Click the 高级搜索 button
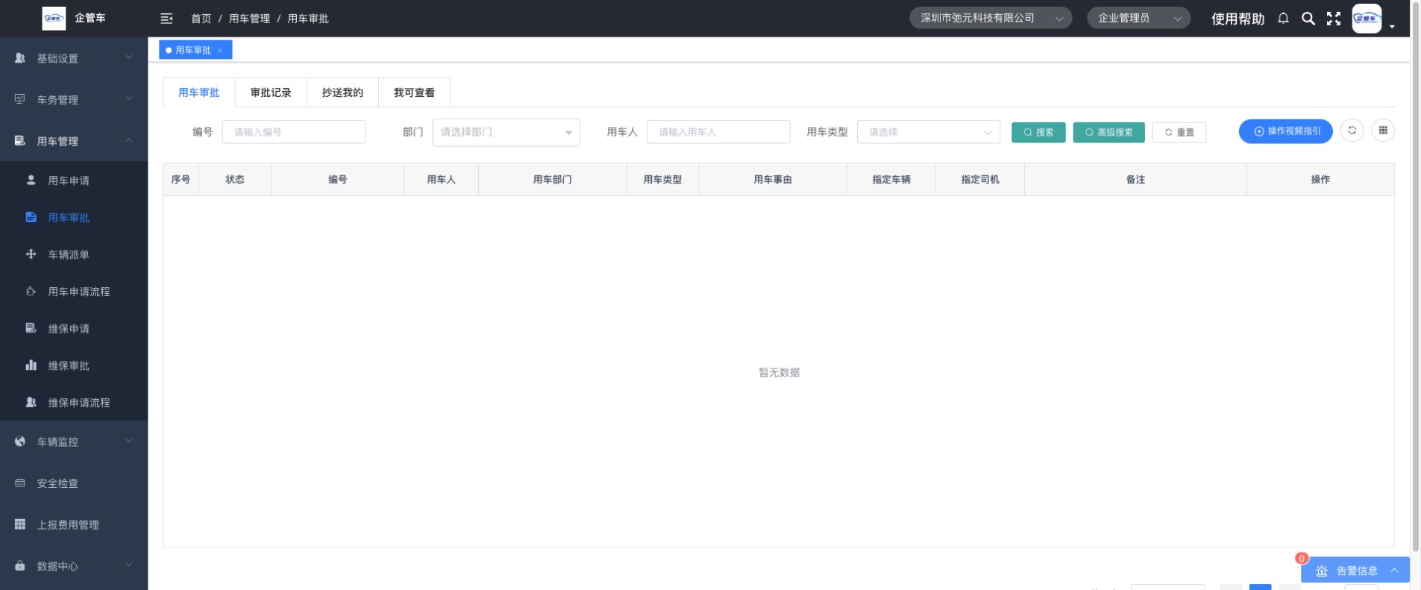The image size is (1421, 590). (1108, 132)
